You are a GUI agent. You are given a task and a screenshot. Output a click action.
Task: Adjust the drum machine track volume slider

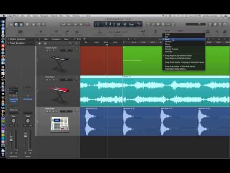(x=66, y=111)
